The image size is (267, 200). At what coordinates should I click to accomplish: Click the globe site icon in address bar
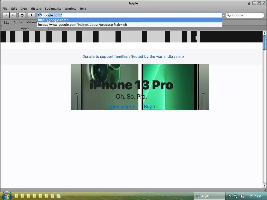pyautogui.click(x=40, y=15)
